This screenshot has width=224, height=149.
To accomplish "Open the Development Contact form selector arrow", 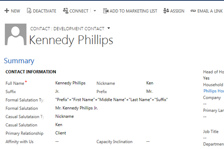I will pyautogui.click(x=109, y=28).
